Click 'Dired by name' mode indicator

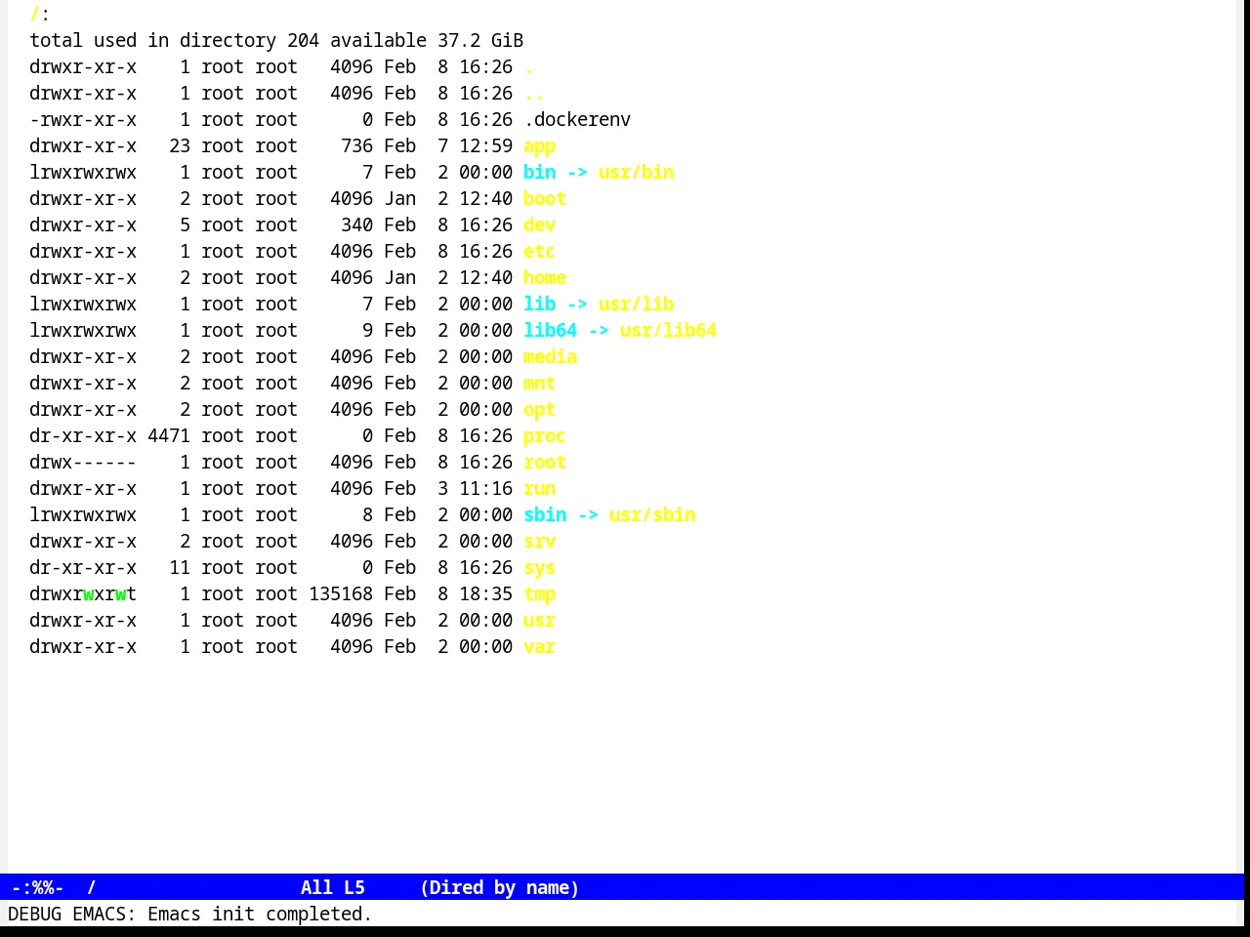(499, 887)
